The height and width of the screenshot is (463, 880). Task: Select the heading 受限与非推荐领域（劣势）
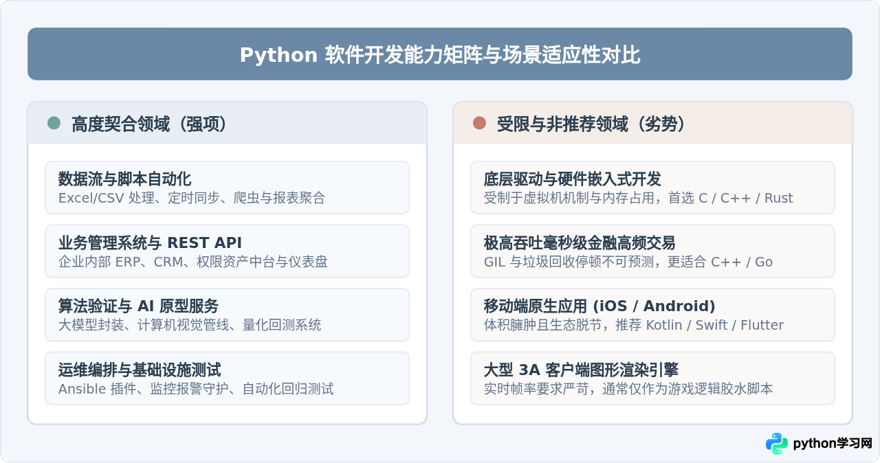point(591,124)
